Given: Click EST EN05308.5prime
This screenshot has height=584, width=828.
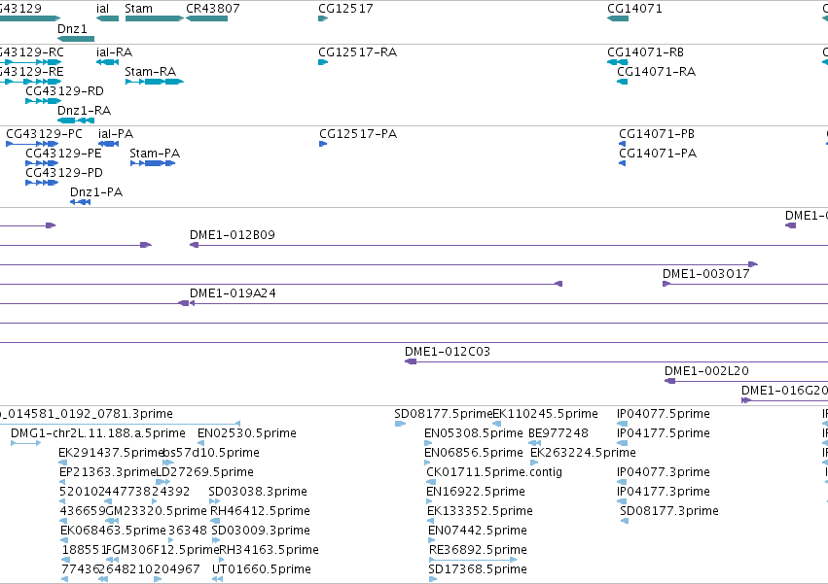Looking at the screenshot, I should tap(474, 433).
